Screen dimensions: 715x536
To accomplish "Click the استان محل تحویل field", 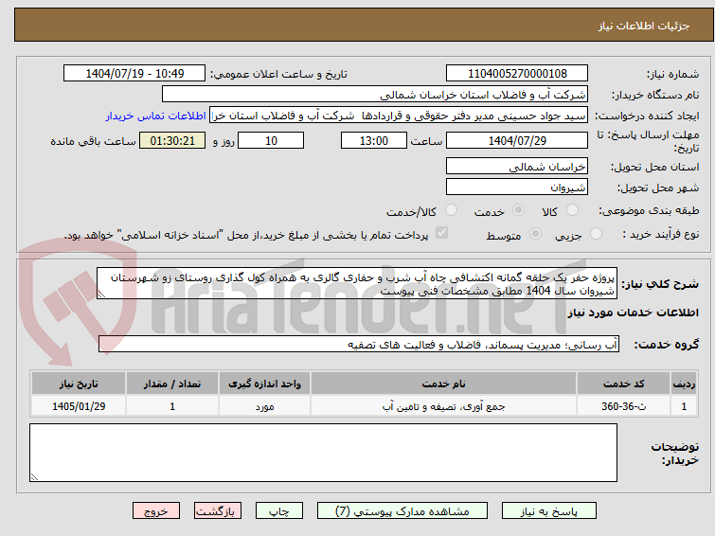I will (517, 166).
